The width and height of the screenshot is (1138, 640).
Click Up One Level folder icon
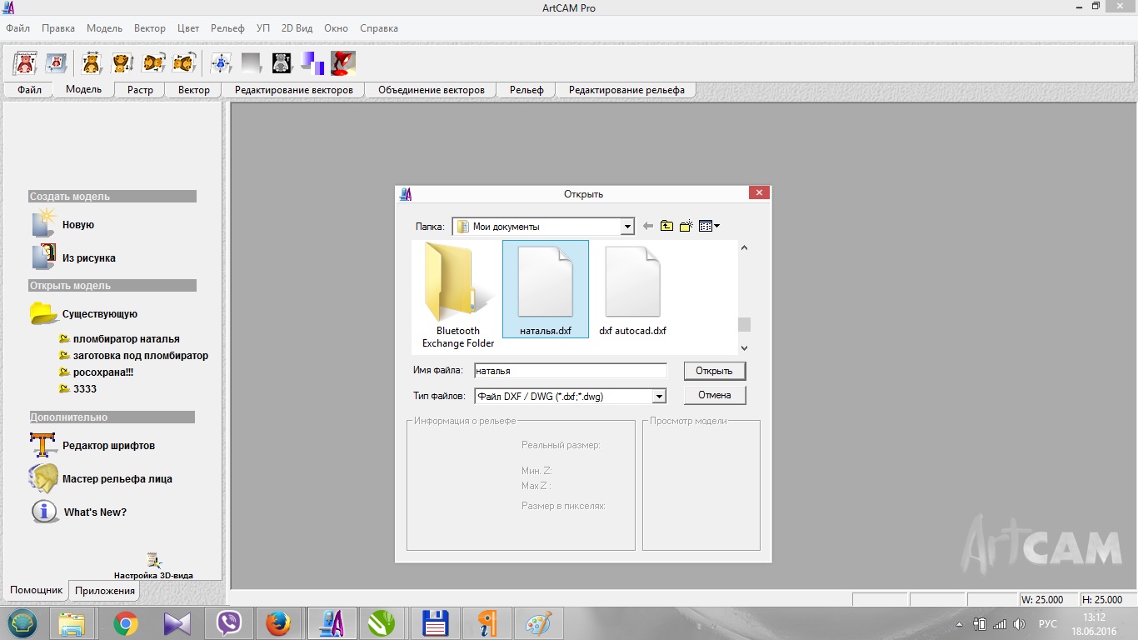(666, 227)
